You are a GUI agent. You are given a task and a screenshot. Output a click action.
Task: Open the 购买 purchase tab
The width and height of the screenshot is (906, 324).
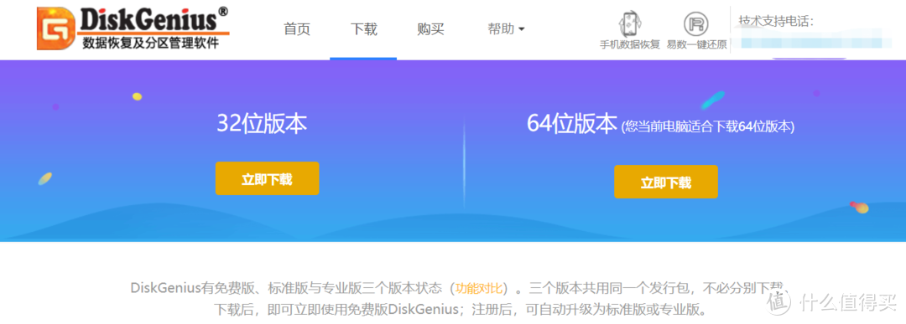tap(430, 28)
